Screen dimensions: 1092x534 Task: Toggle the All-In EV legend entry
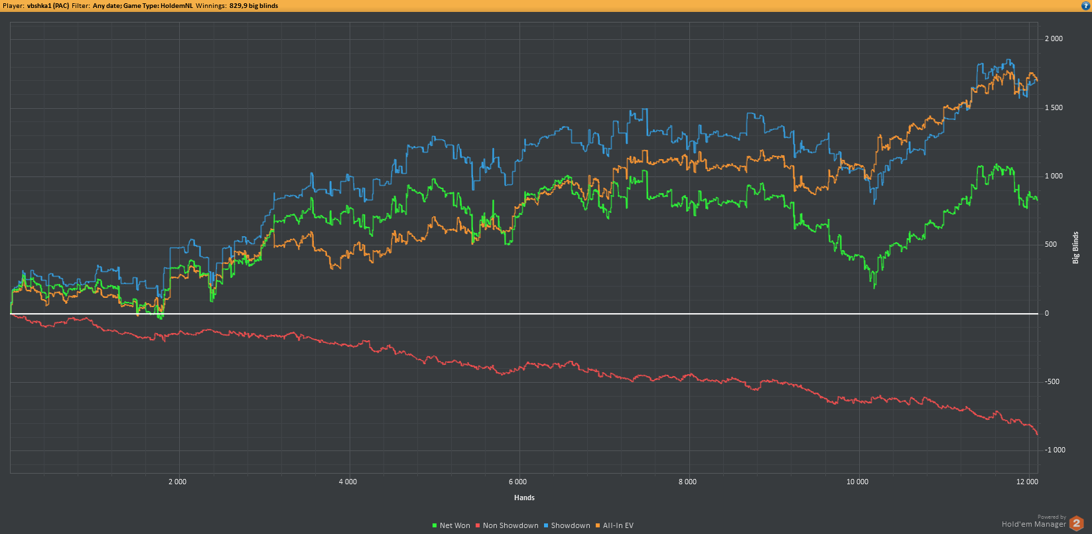tap(614, 525)
